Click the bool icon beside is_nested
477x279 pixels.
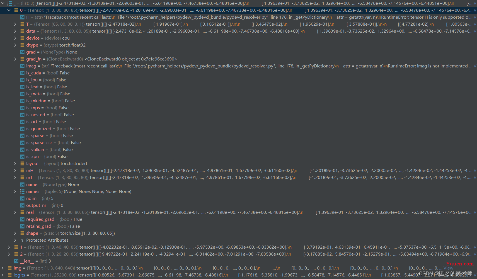click(x=22, y=115)
